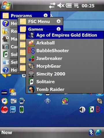Click the folder magnifier search icon

(x=5, y=31)
